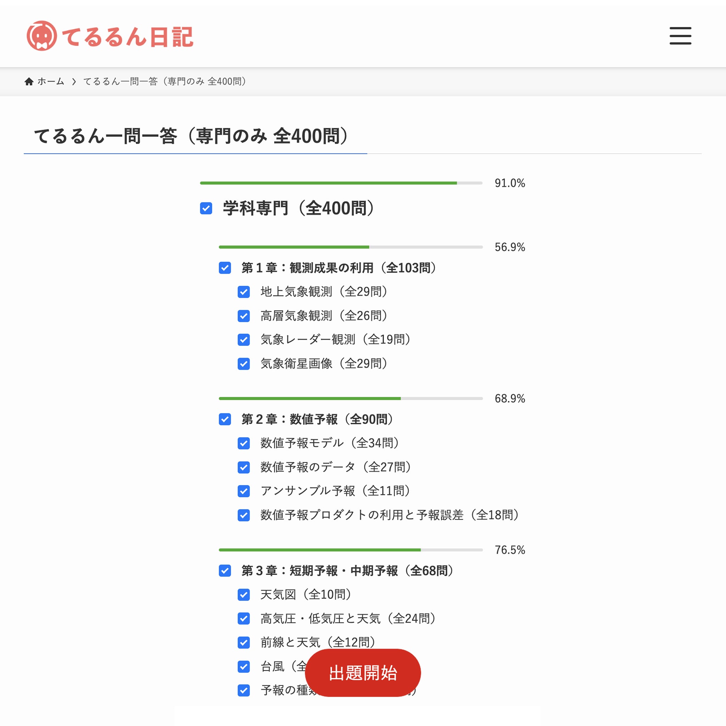The height and width of the screenshot is (726, 726).
Task: Toggle 気象レーダー観測 checkbox
Action: (244, 340)
